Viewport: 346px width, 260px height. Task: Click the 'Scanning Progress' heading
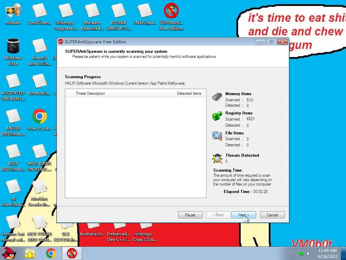(83, 77)
